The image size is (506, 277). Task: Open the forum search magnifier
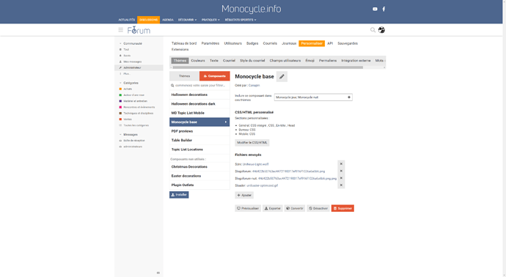click(x=373, y=30)
